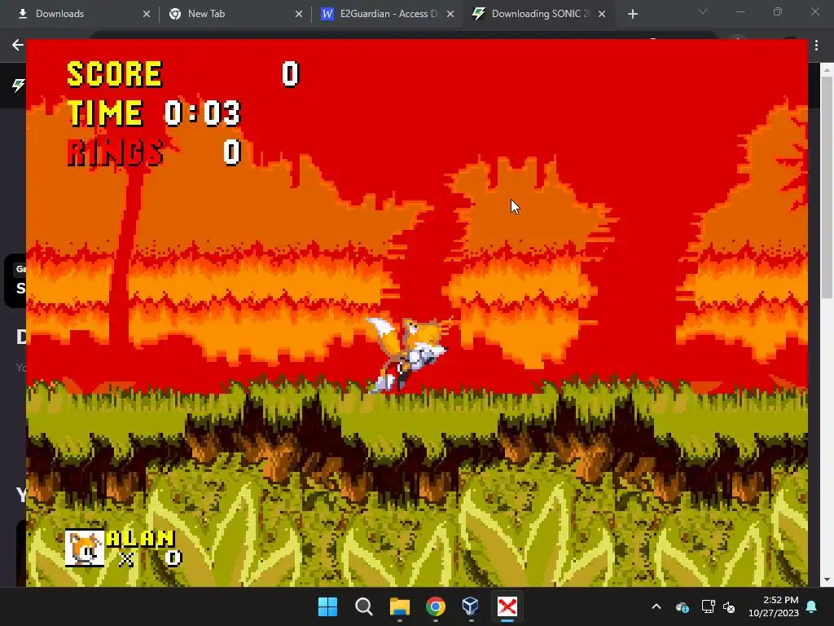The height and width of the screenshot is (626, 834).
Task: Select the red X game window taskbar icon
Action: tap(507, 606)
